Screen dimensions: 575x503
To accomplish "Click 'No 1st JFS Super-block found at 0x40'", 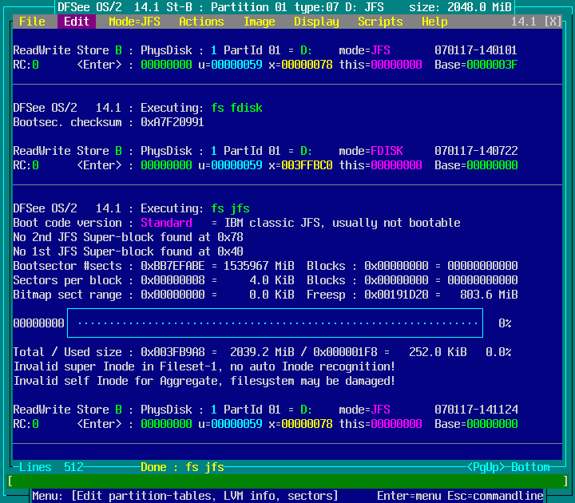I will [128, 252].
